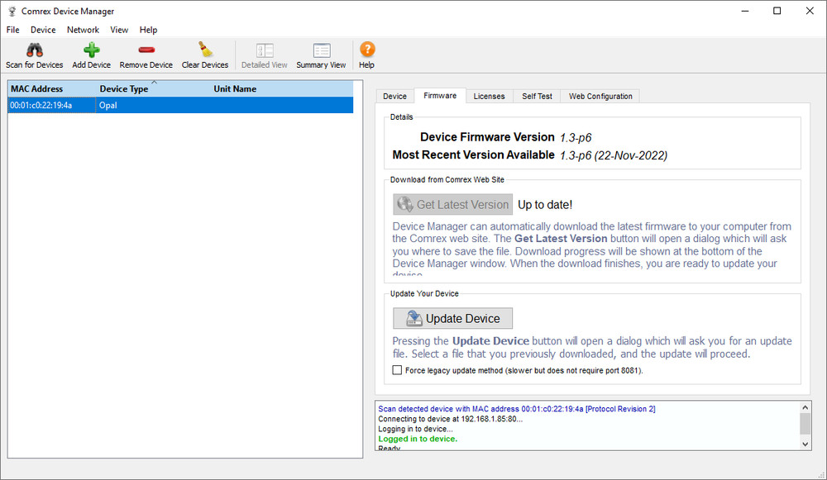Open the Network menu
The height and width of the screenshot is (480, 827).
[83, 30]
